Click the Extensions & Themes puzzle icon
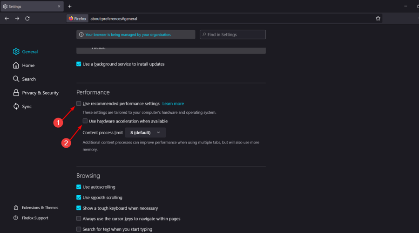 pos(16,207)
